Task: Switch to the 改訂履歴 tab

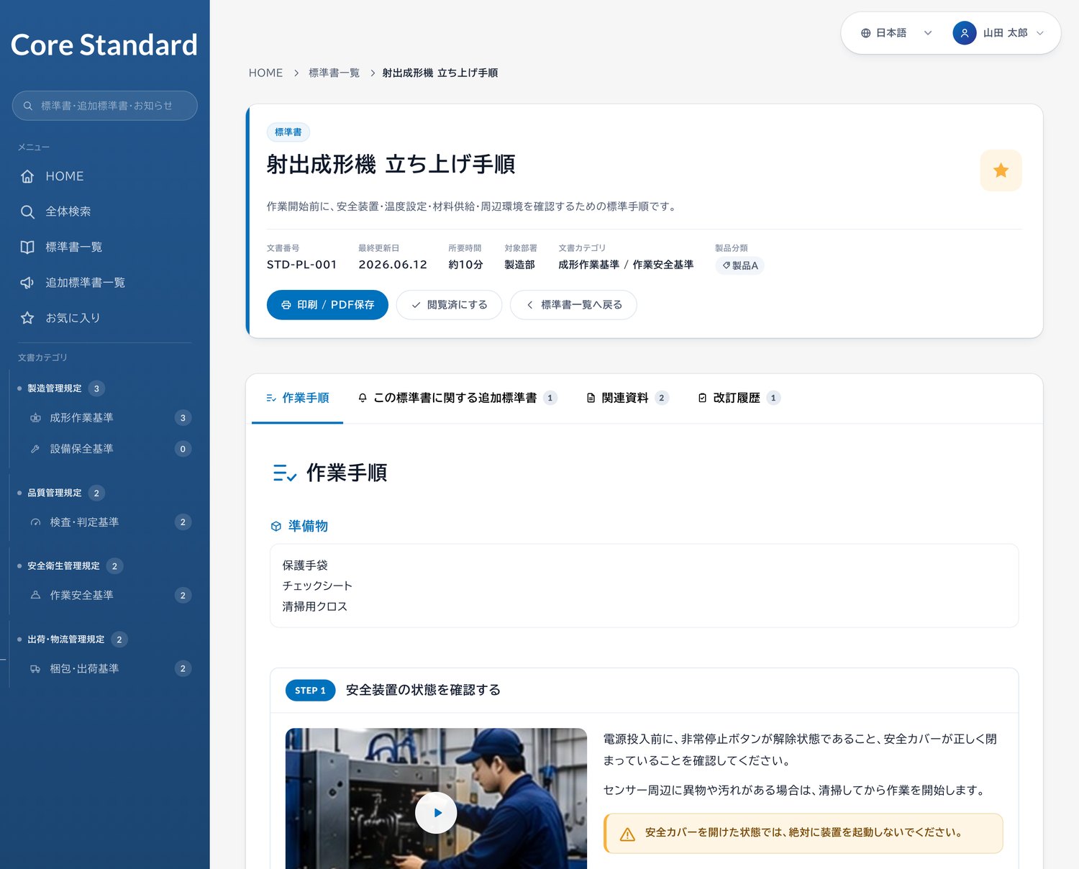Action: [x=739, y=398]
